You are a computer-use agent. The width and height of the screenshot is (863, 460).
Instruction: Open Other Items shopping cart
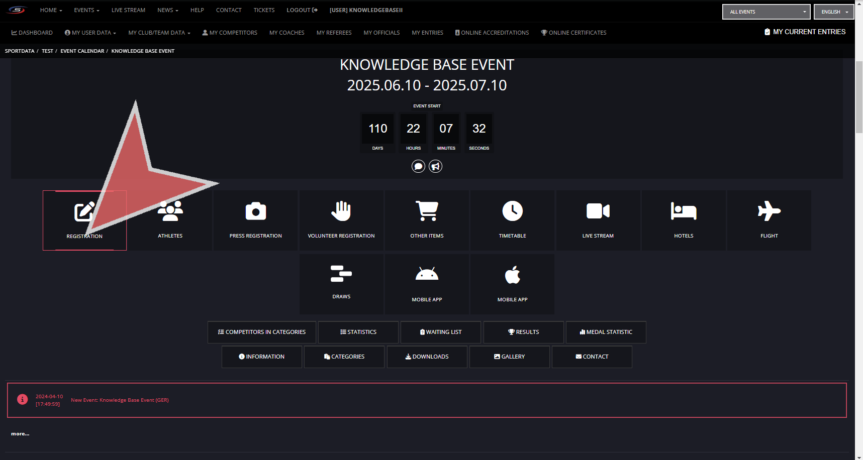click(427, 211)
